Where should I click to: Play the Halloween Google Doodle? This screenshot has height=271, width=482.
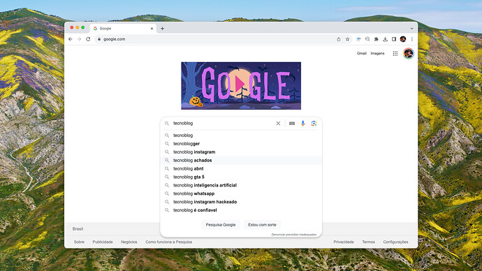point(240,84)
